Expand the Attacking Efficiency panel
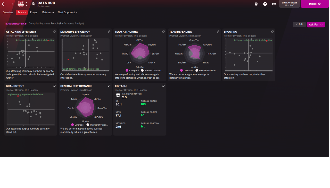This screenshot has height=188, width=330. pos(54,32)
